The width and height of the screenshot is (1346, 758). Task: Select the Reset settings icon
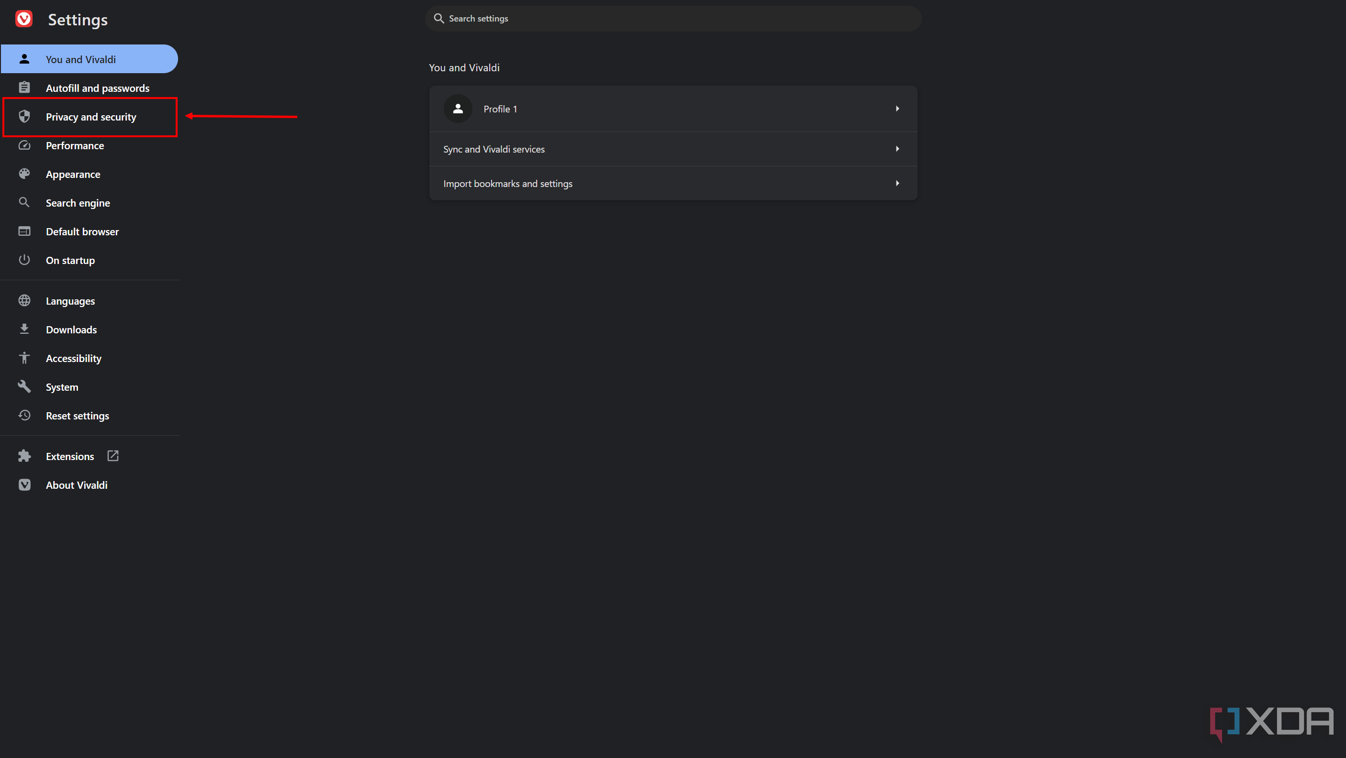click(x=25, y=415)
